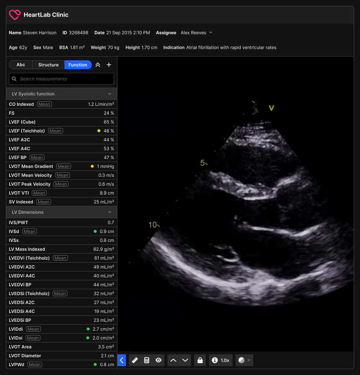Click Mean badge on CO Indexed
This screenshot has width=360, height=375.
pyautogui.click(x=44, y=104)
